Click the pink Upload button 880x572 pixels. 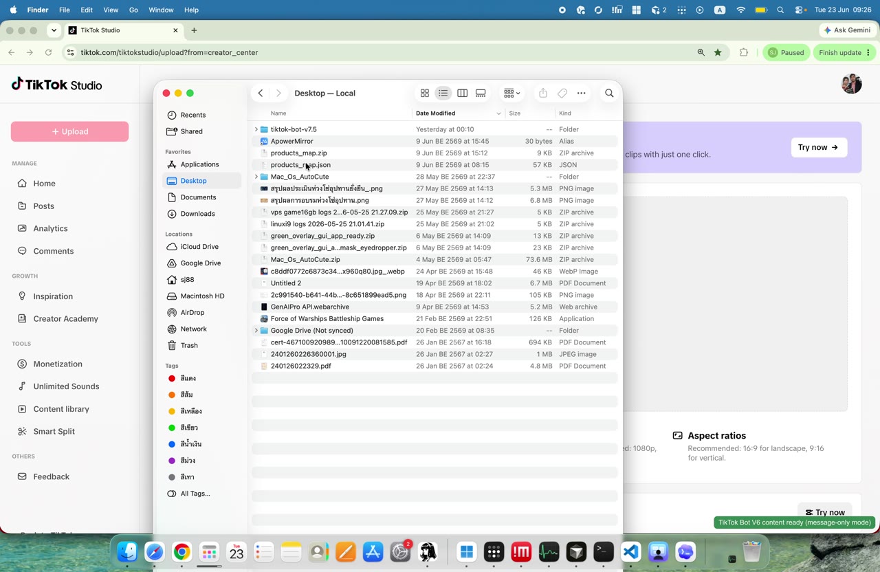point(69,131)
